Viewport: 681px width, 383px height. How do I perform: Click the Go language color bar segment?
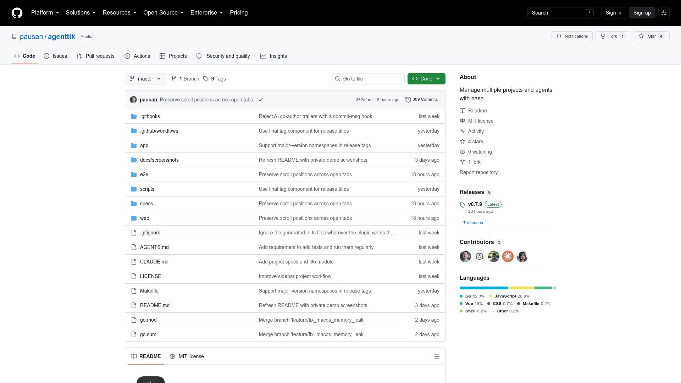point(484,288)
